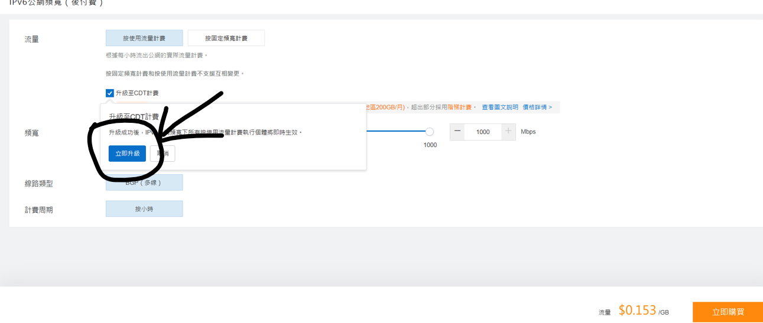Image resolution: width=763 pixels, height=323 pixels.
Task: Select 按使用流量計費 billing option
Action: coord(144,38)
